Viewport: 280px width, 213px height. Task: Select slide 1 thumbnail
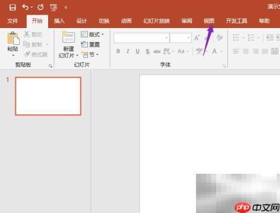[x=48, y=96]
